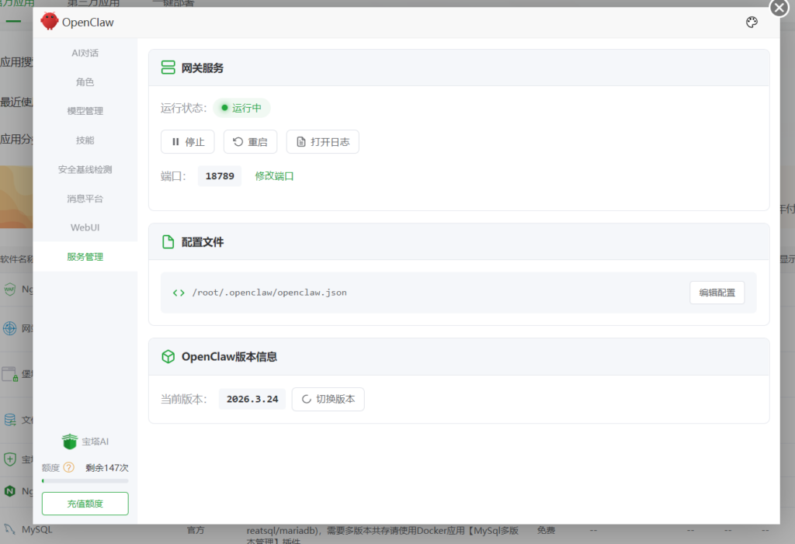Open 编辑配置 to edit openclaw.json
This screenshot has height=544, width=795.
[717, 293]
